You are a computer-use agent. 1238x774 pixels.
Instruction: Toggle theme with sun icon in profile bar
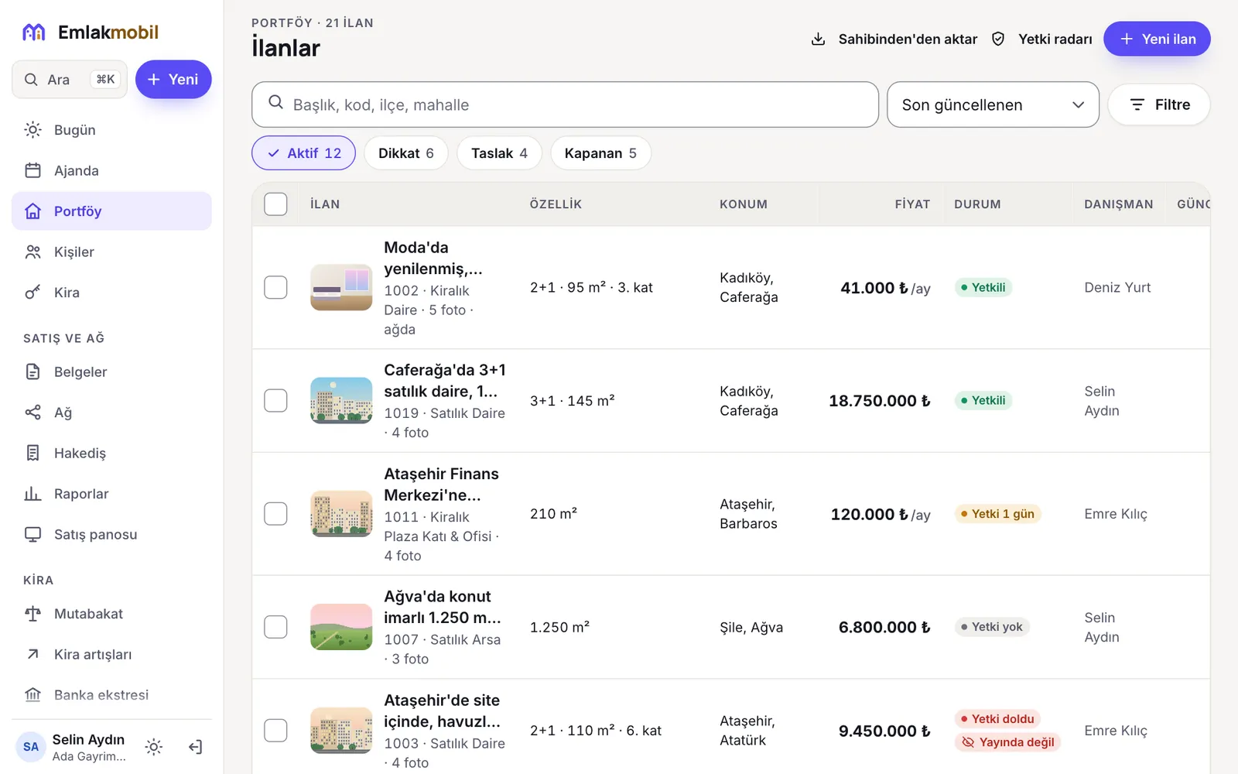point(154,747)
